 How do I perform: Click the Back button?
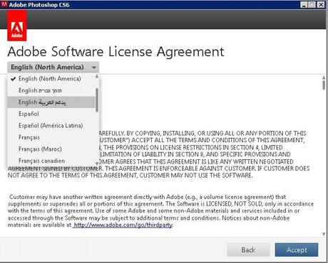[248, 249]
